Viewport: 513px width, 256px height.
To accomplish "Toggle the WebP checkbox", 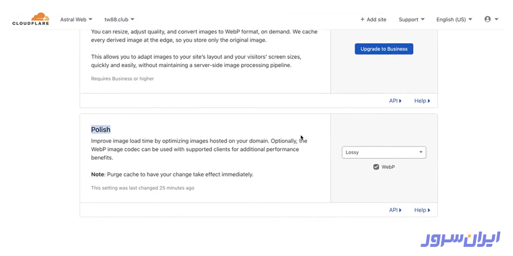I will click(x=376, y=167).
